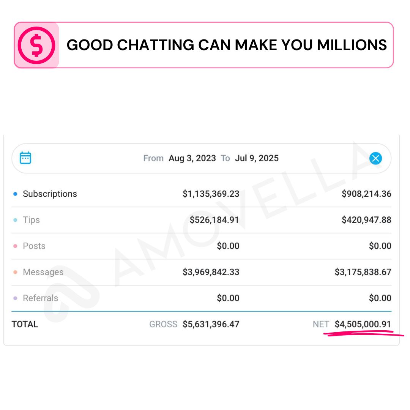Click the blue Subscriptions legend dot
The image size is (410, 410).
pos(15,194)
